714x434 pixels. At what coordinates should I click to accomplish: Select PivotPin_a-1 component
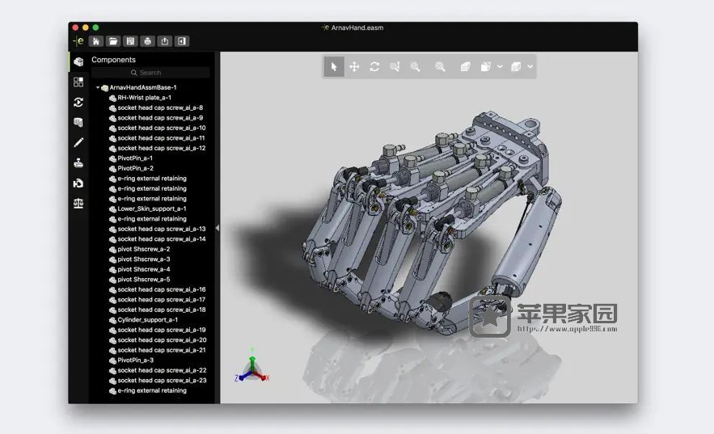click(135, 158)
